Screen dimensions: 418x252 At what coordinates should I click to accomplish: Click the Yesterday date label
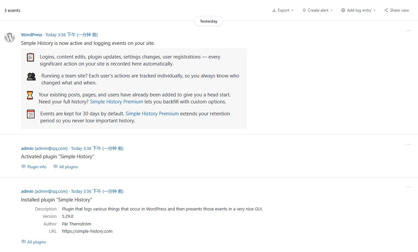click(209, 21)
